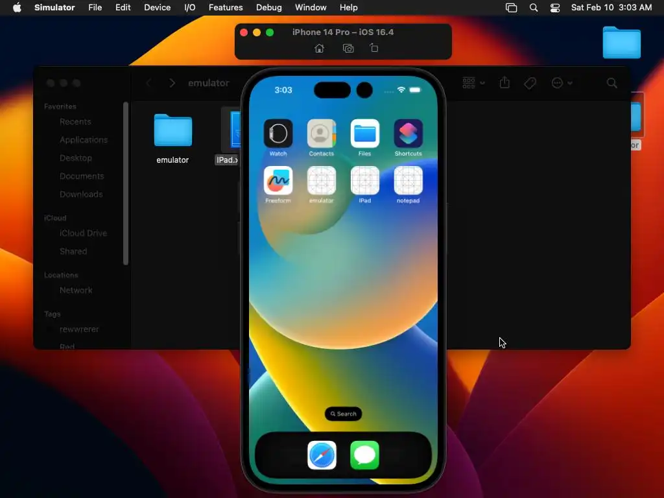
Task: Open the Window menu
Action: coord(311,8)
